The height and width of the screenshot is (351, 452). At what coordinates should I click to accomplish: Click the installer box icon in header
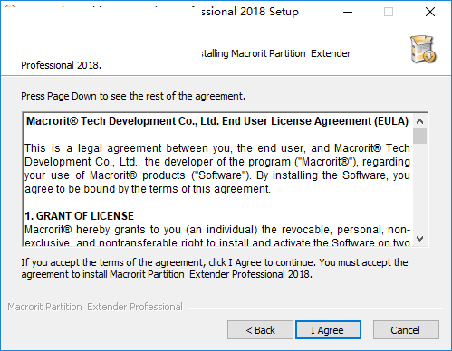(x=423, y=50)
